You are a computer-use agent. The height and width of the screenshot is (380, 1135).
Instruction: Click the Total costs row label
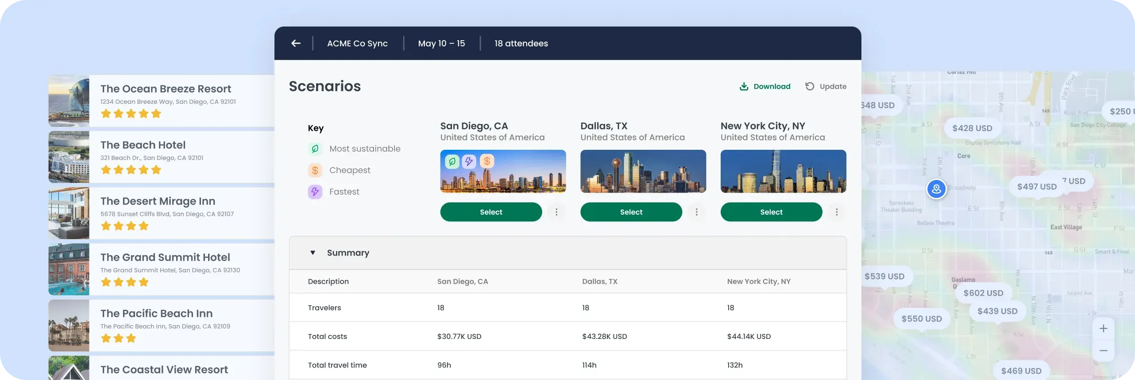pos(327,336)
